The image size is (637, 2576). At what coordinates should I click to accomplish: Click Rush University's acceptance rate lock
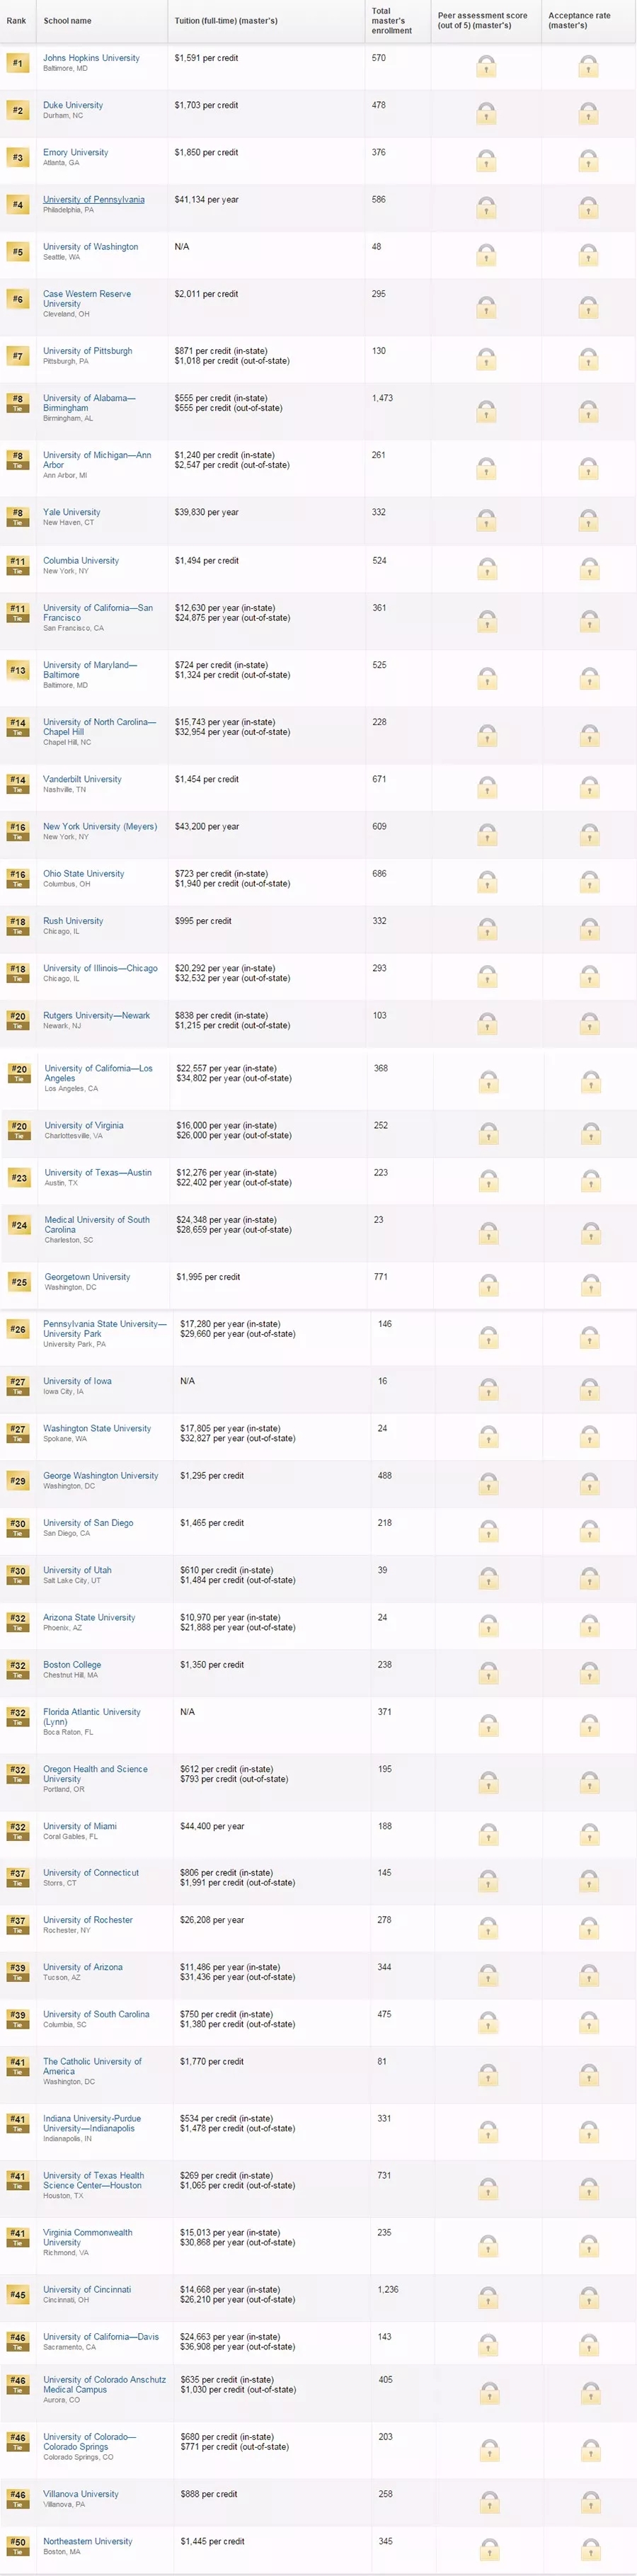click(589, 929)
